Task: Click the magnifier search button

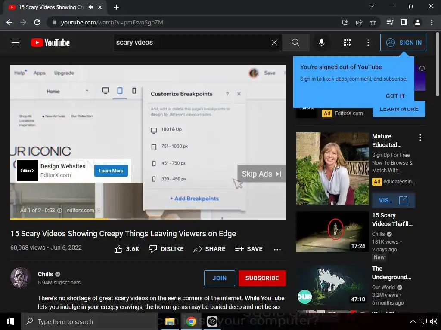Action: [295, 43]
